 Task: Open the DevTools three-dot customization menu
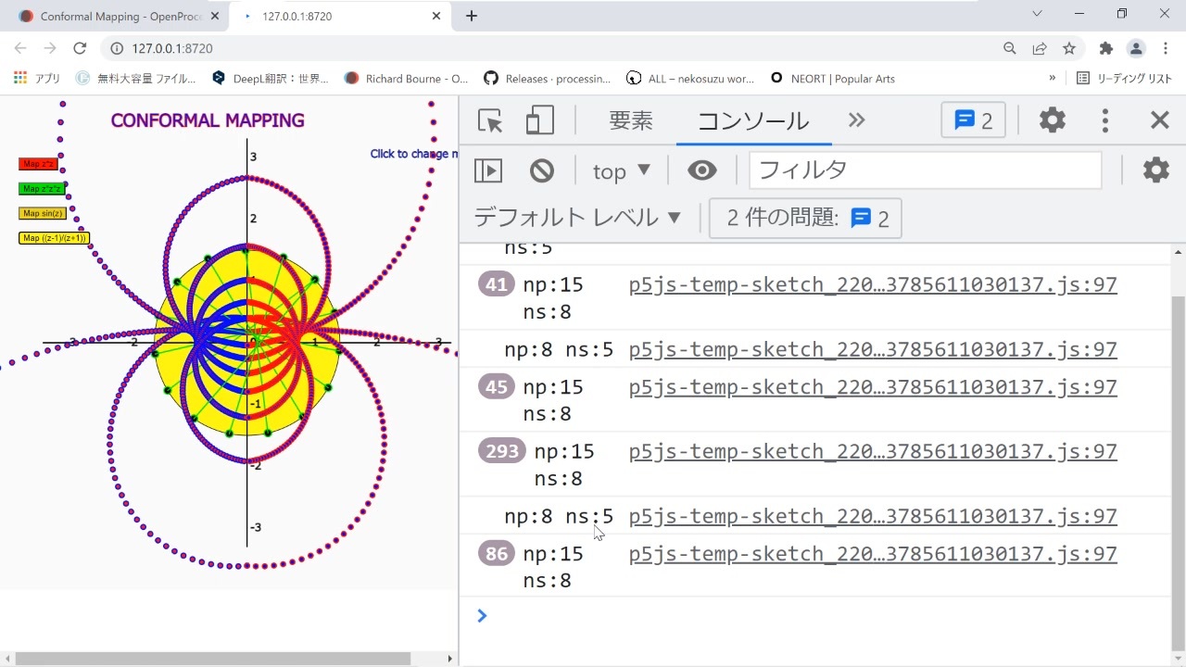click(x=1105, y=120)
